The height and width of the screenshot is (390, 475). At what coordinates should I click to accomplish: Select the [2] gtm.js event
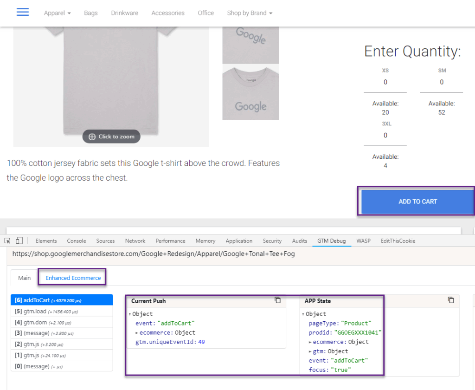(62, 344)
